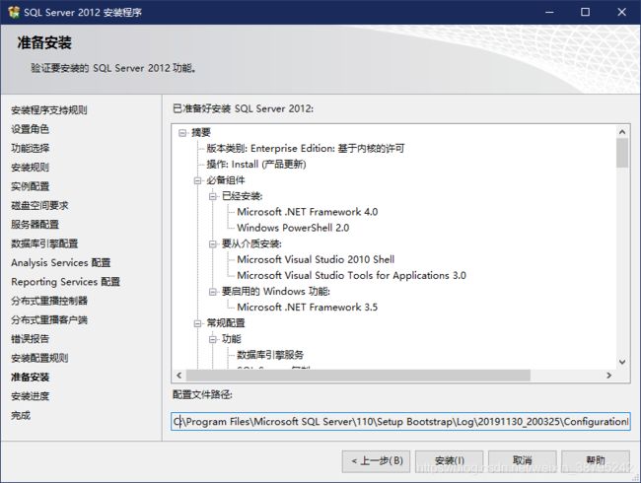Image resolution: width=641 pixels, height=483 pixels.
Task: Collapse the 要启用的 Windows 功能 node
Action: (213, 292)
